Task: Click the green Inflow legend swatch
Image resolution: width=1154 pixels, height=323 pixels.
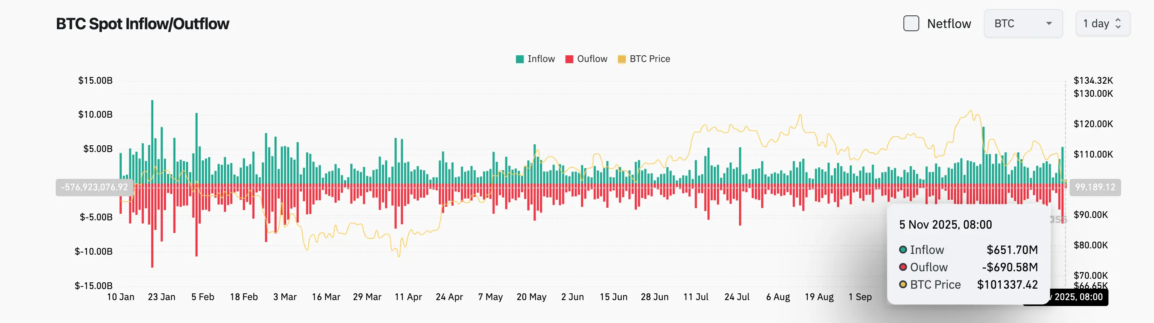Action: (519, 58)
